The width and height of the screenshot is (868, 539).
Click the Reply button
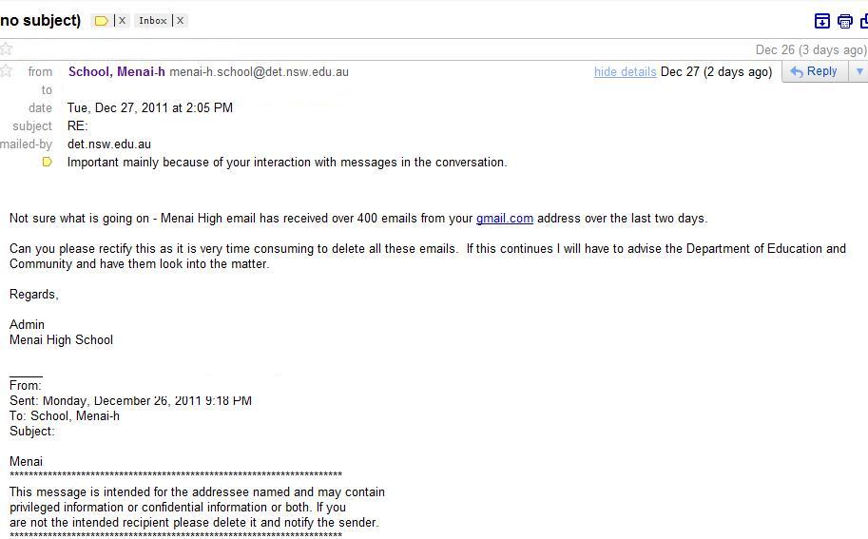tap(814, 71)
